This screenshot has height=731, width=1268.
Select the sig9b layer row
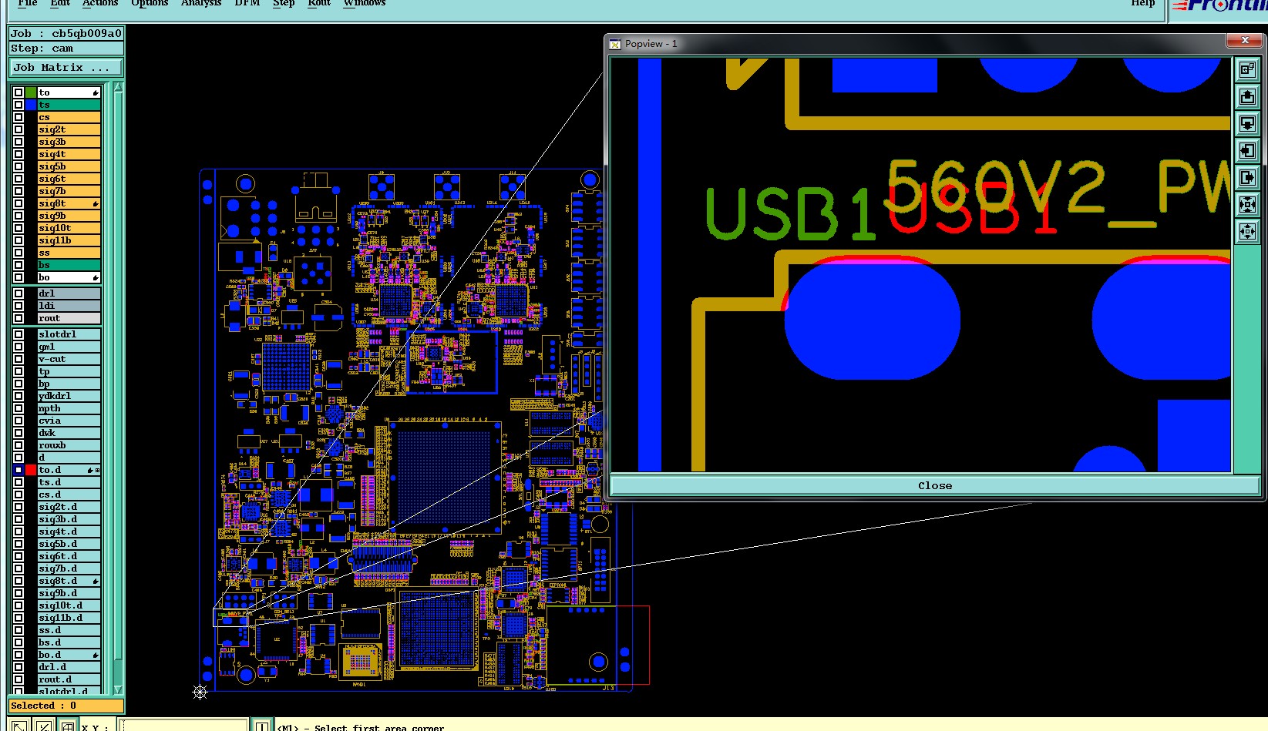[69, 216]
